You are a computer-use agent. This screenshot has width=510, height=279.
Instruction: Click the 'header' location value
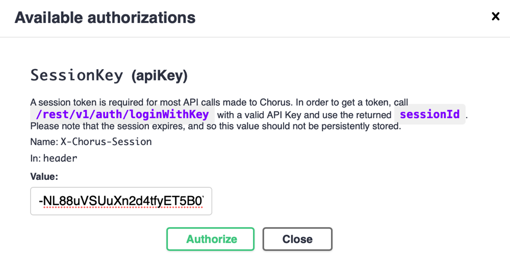[x=60, y=158]
